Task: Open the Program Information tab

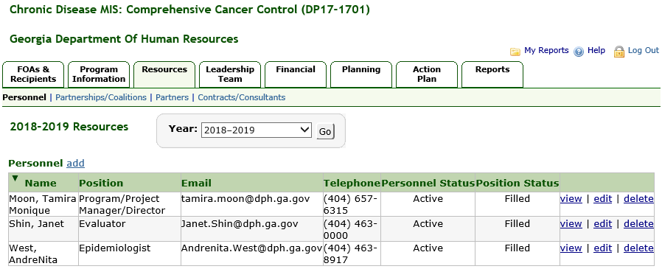Action: [99, 74]
